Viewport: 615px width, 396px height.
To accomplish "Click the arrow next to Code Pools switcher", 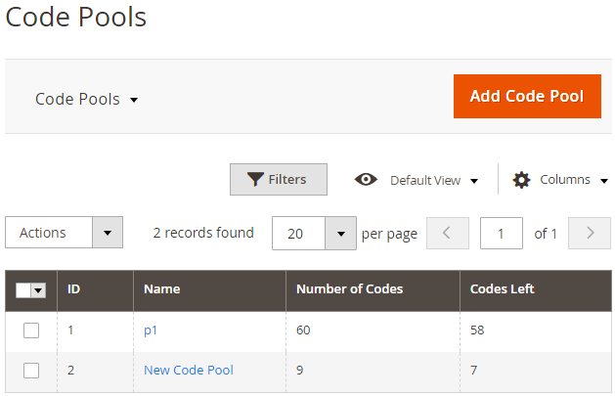I will click(x=134, y=100).
